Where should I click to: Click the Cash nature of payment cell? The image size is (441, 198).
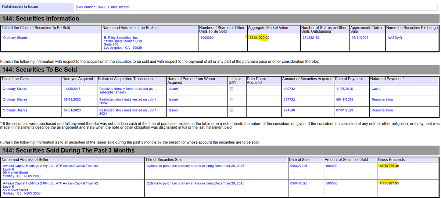click(x=376, y=89)
